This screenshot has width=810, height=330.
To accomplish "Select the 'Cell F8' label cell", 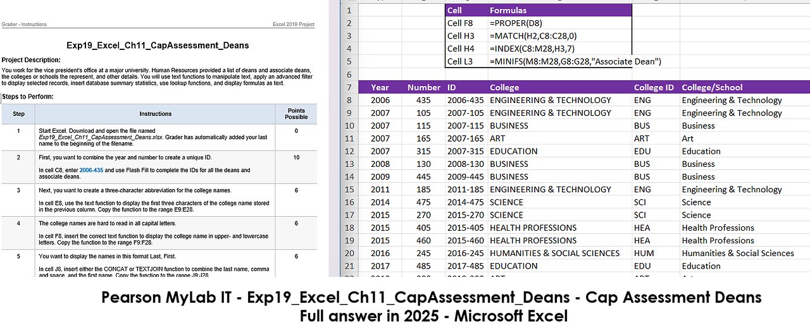I will 466,23.
